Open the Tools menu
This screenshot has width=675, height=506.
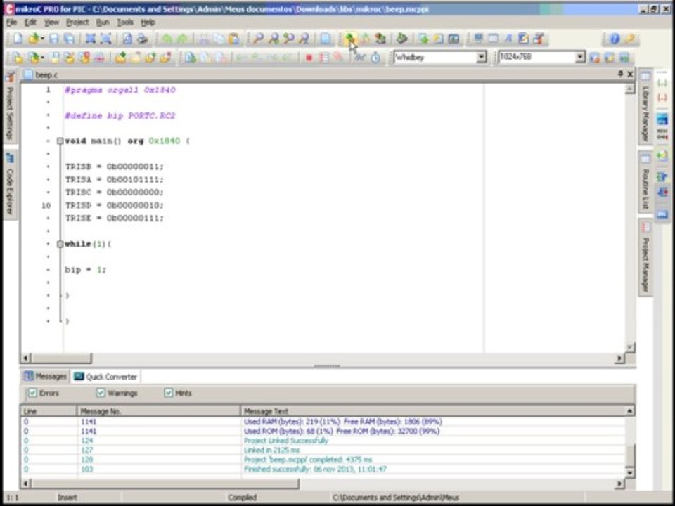pos(125,22)
